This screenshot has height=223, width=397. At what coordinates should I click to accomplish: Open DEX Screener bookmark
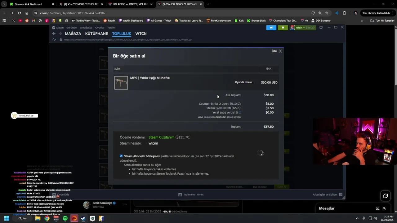321,21
